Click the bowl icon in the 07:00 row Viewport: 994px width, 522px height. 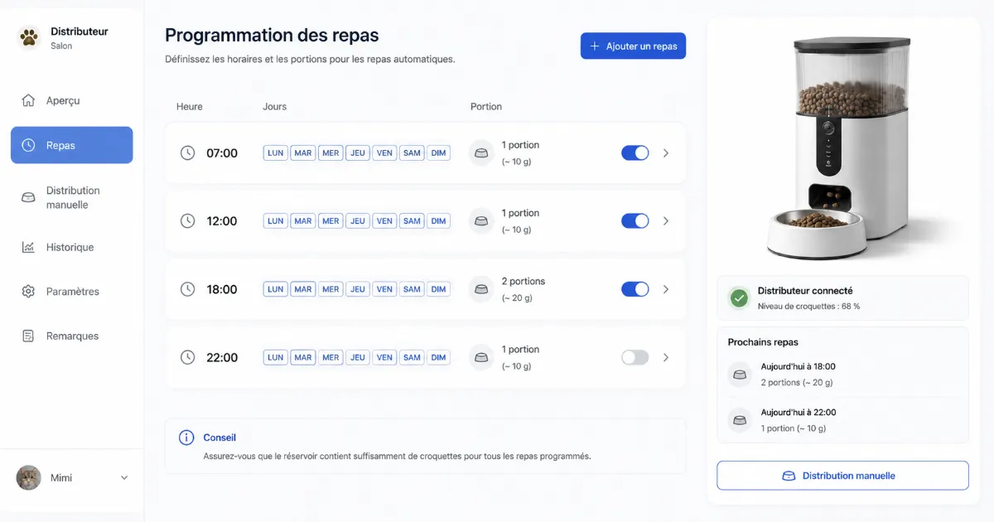click(481, 153)
